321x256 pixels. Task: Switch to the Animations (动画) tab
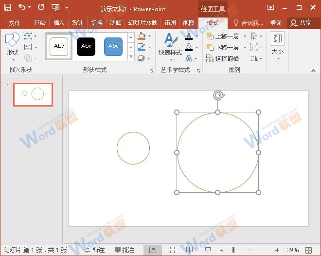click(115, 23)
